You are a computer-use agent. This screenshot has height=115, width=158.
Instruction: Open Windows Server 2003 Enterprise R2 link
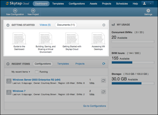pos(36,80)
